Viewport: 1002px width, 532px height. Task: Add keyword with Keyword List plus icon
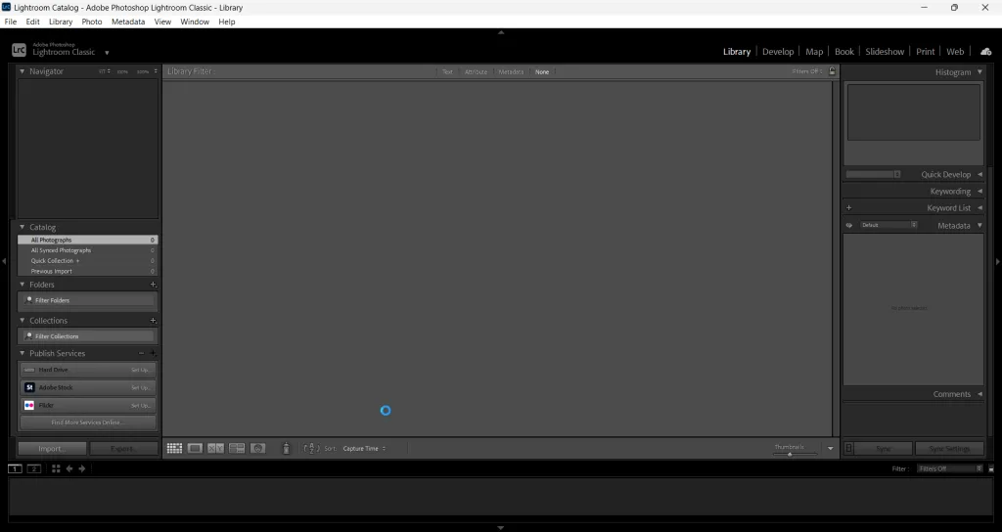(848, 207)
